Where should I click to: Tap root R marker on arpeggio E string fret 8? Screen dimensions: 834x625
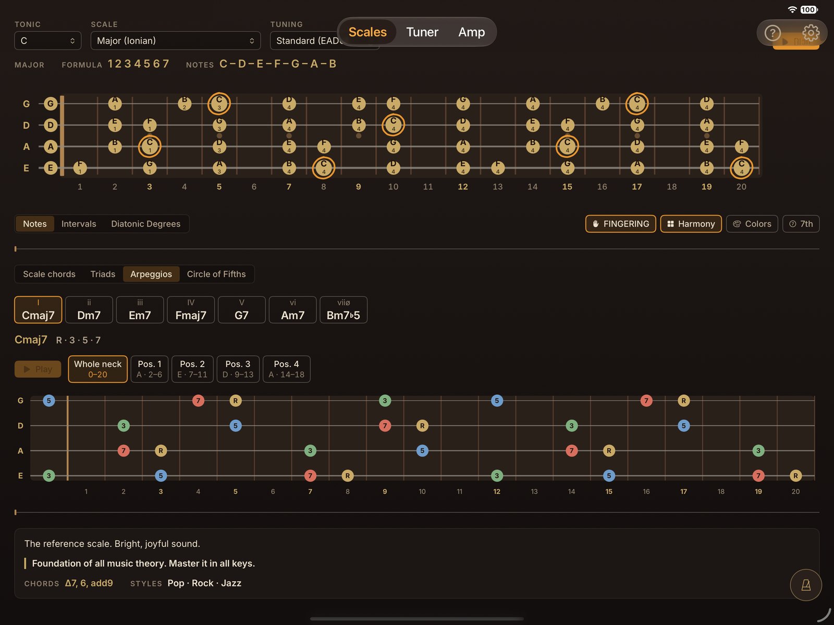point(348,476)
